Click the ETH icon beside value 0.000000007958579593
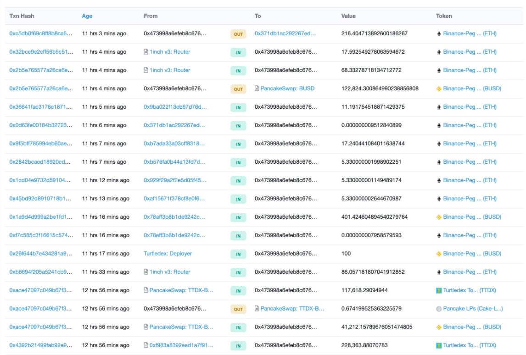The width and height of the screenshot is (526, 355). (439, 236)
